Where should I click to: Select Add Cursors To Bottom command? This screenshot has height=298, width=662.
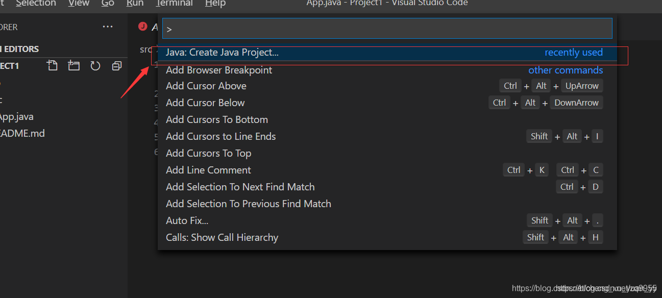tap(387, 119)
